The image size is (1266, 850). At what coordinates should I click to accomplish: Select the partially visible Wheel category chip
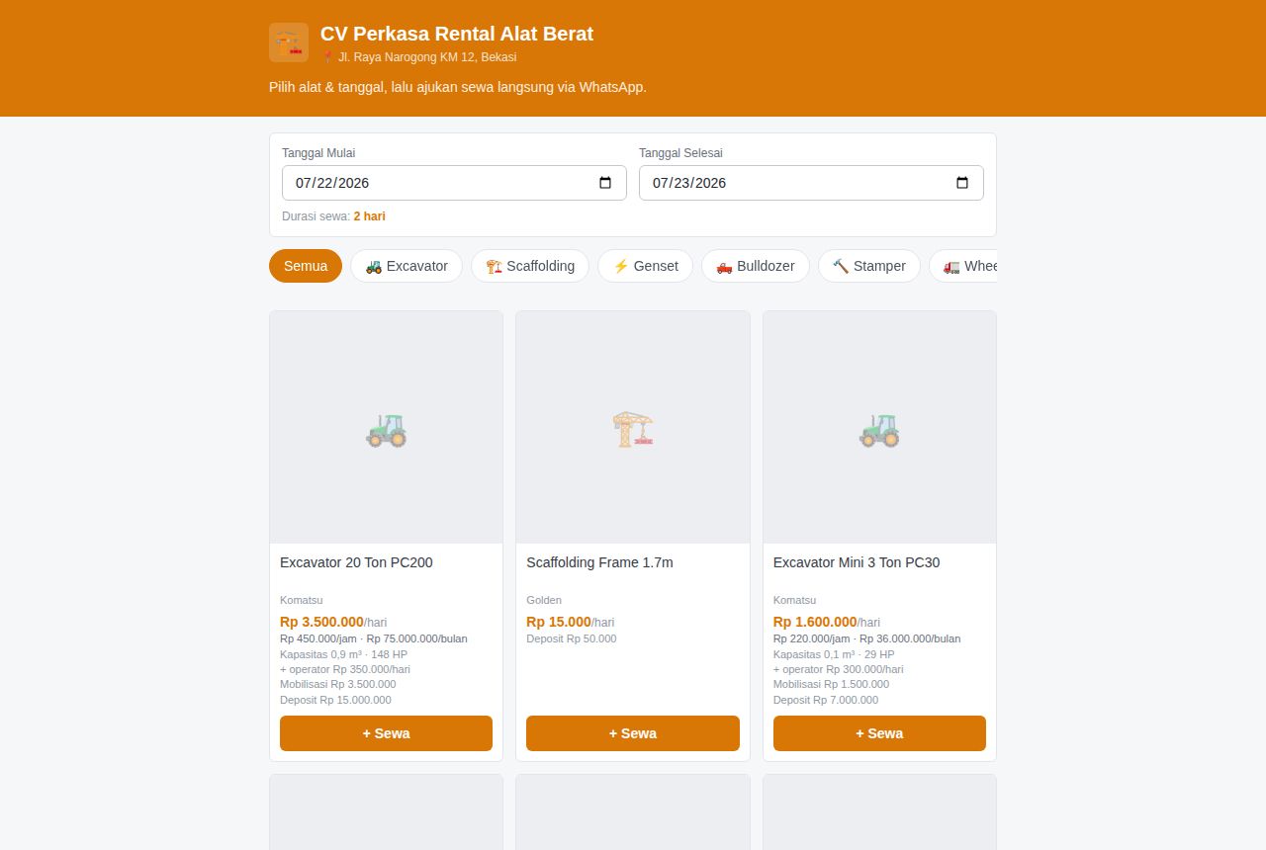963,266
